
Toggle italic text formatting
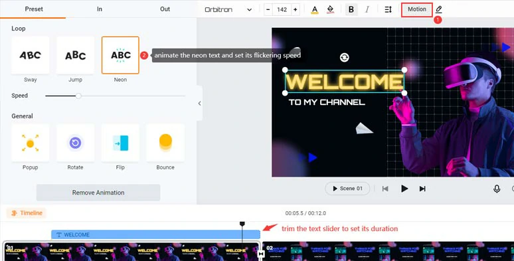click(367, 9)
